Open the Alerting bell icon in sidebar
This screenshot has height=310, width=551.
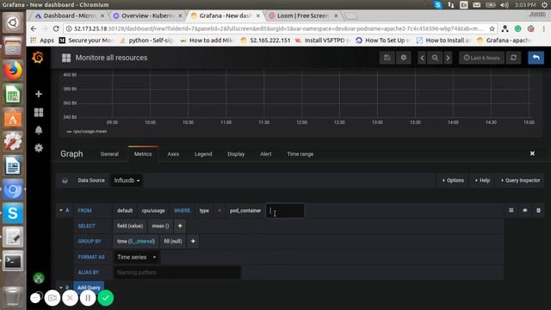pos(39,130)
